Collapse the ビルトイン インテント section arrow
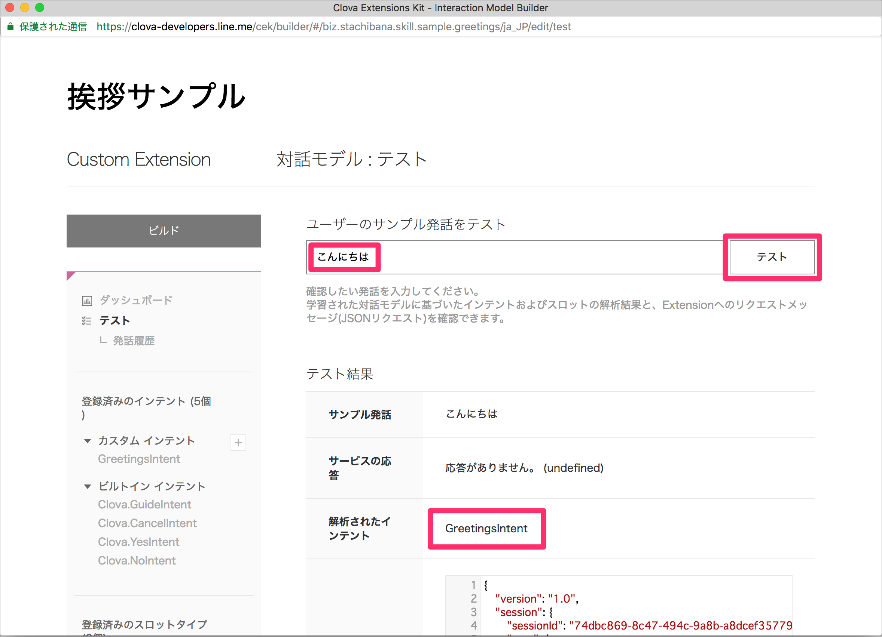The image size is (882, 637). pyautogui.click(x=88, y=486)
